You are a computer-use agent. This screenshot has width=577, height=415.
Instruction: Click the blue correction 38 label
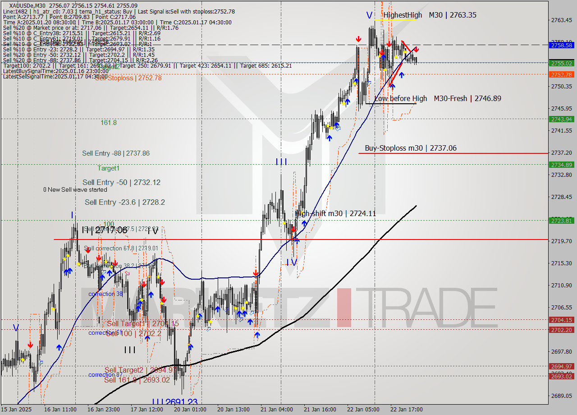point(105,294)
